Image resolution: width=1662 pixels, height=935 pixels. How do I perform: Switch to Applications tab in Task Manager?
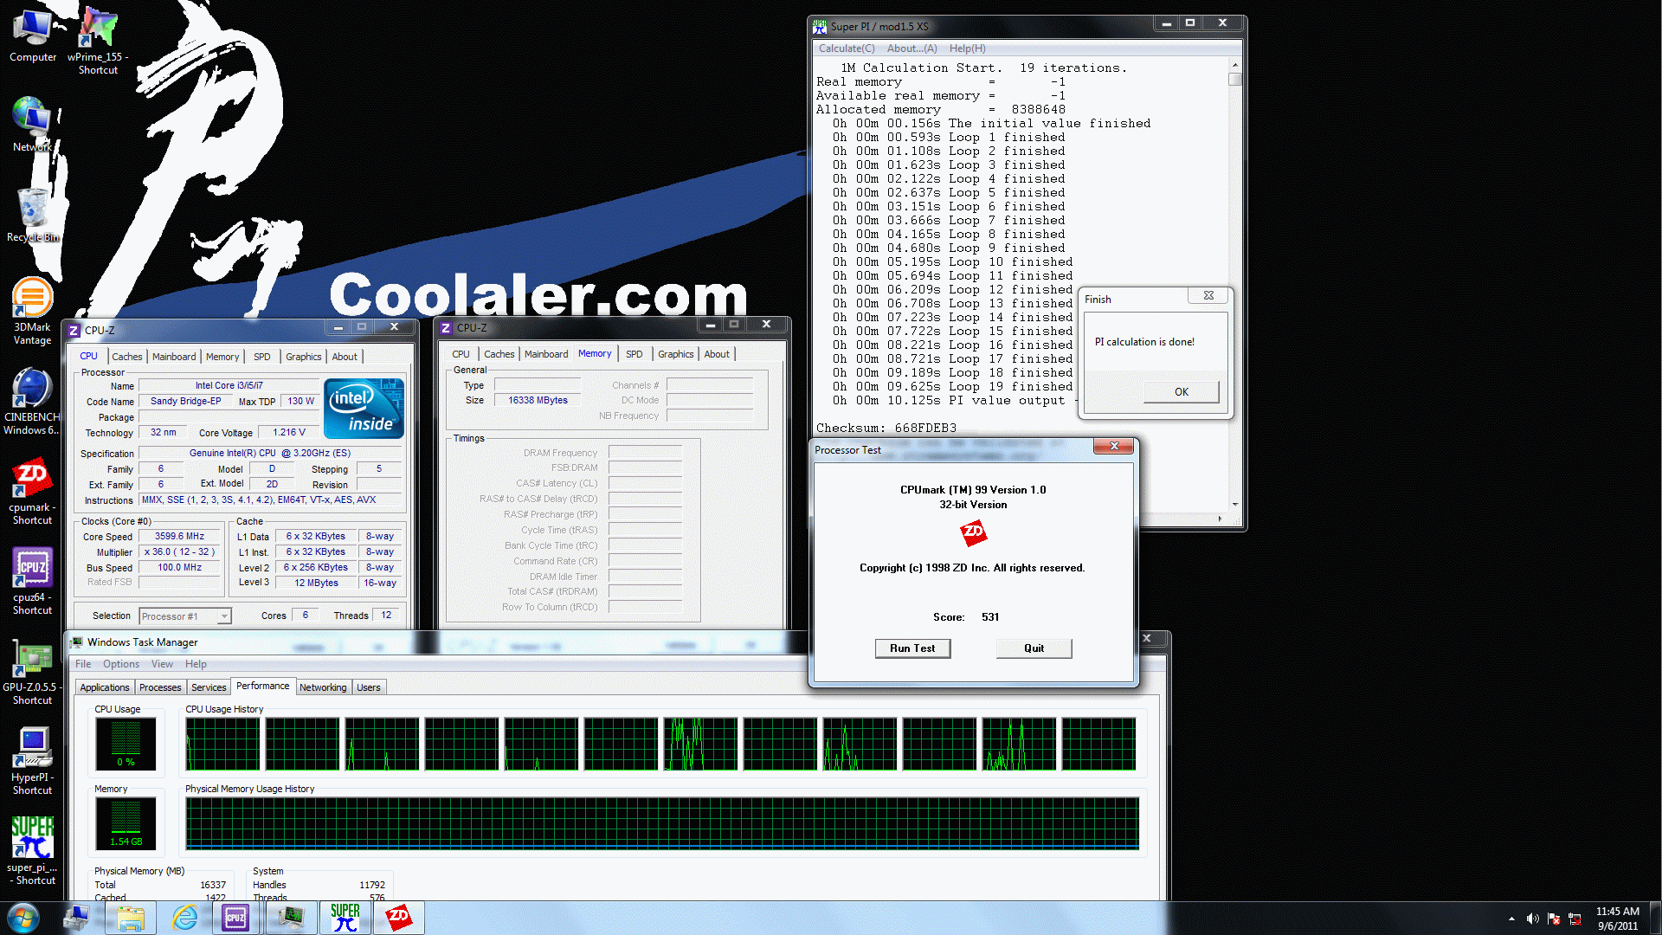[x=105, y=687]
